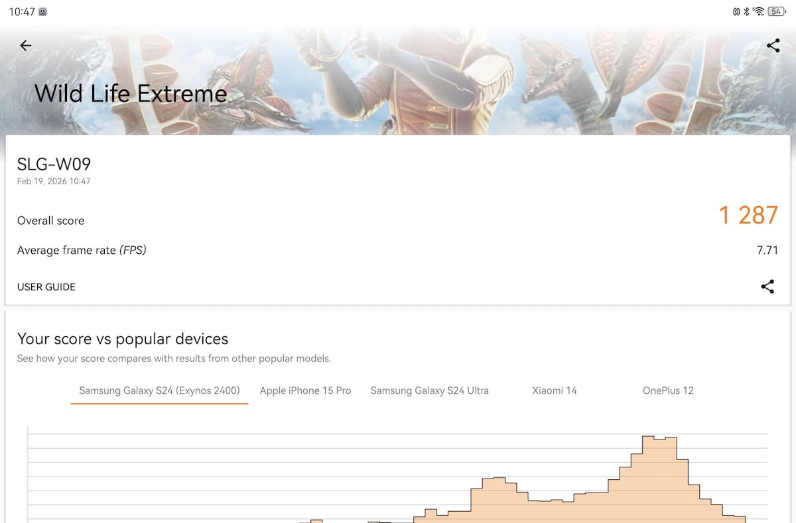Tap the battery indicator showing 54
This screenshot has width=796, height=523.
[x=776, y=12]
